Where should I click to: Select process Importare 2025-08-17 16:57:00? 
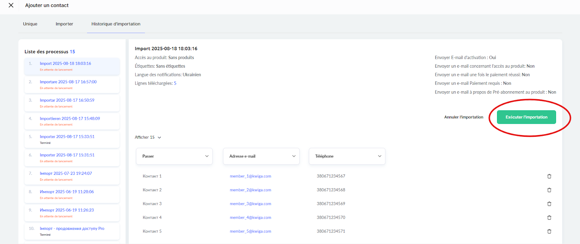point(68,82)
